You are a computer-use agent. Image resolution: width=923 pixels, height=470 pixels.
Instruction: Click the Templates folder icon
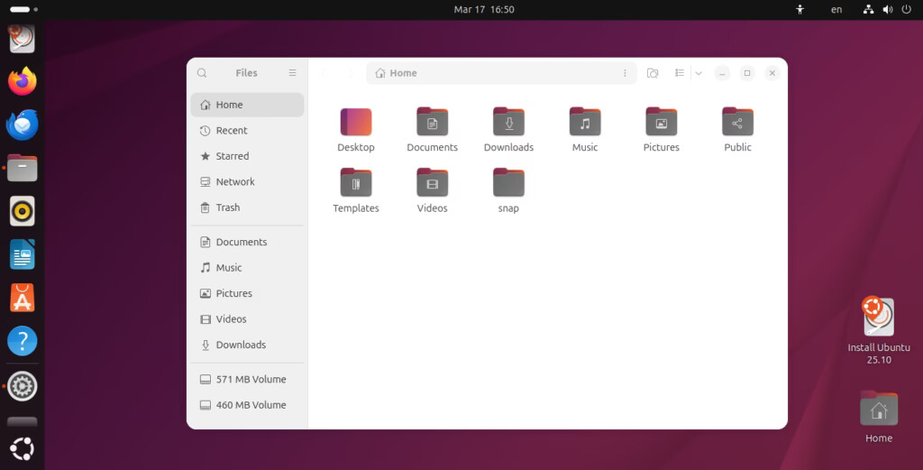point(356,184)
